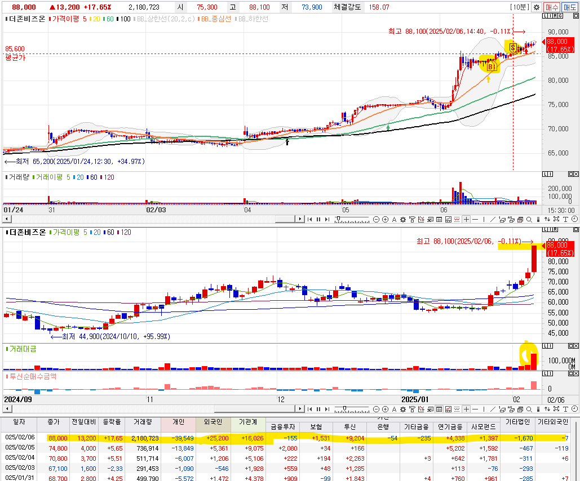
Task: Zoom in on the upper 10-minute chart toolbar
Action: coord(385,219)
